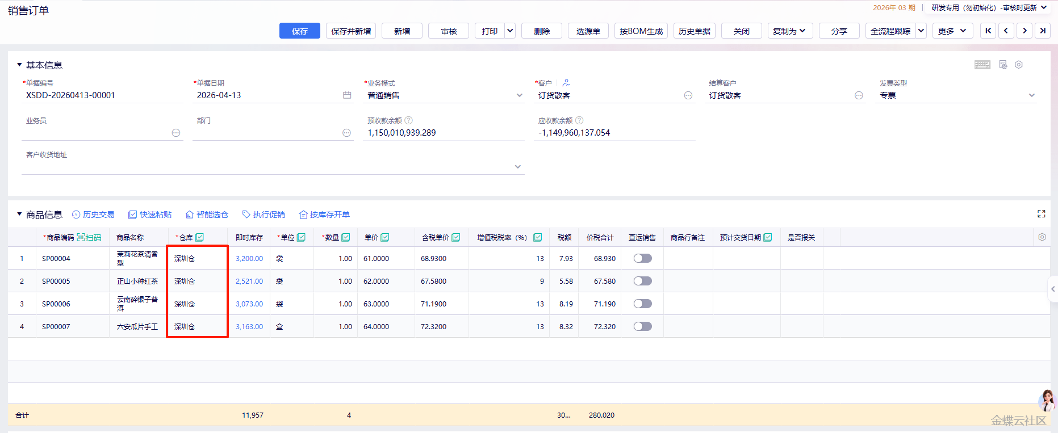
Task: Toggle the 数量 column checkbox
Action: click(346, 237)
